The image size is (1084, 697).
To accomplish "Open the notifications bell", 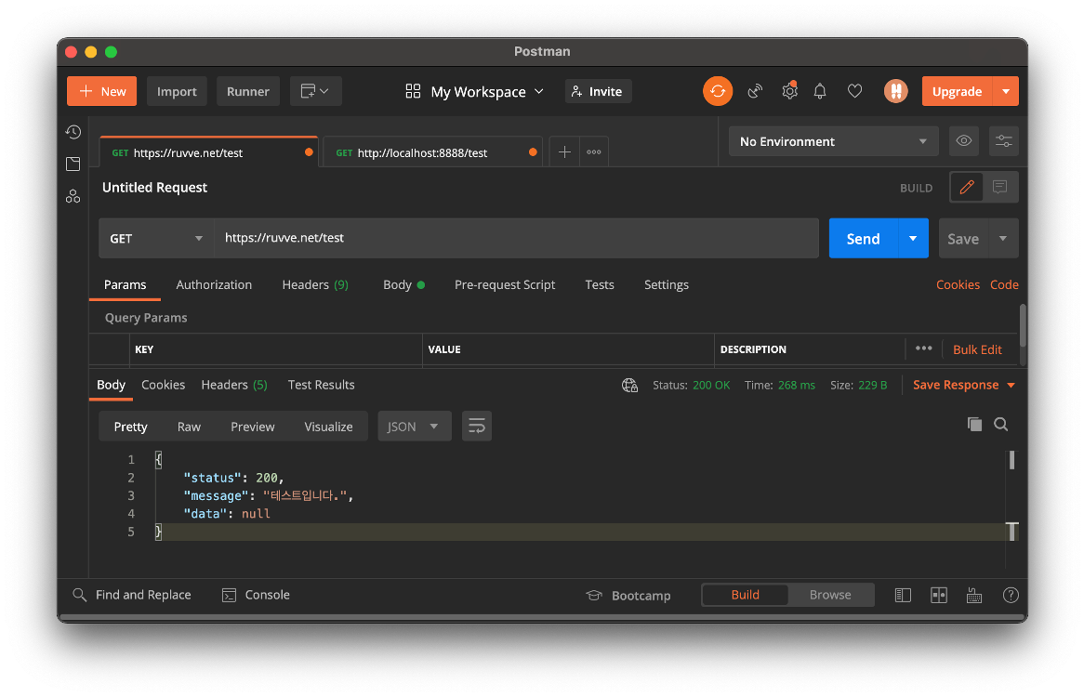I will point(820,91).
